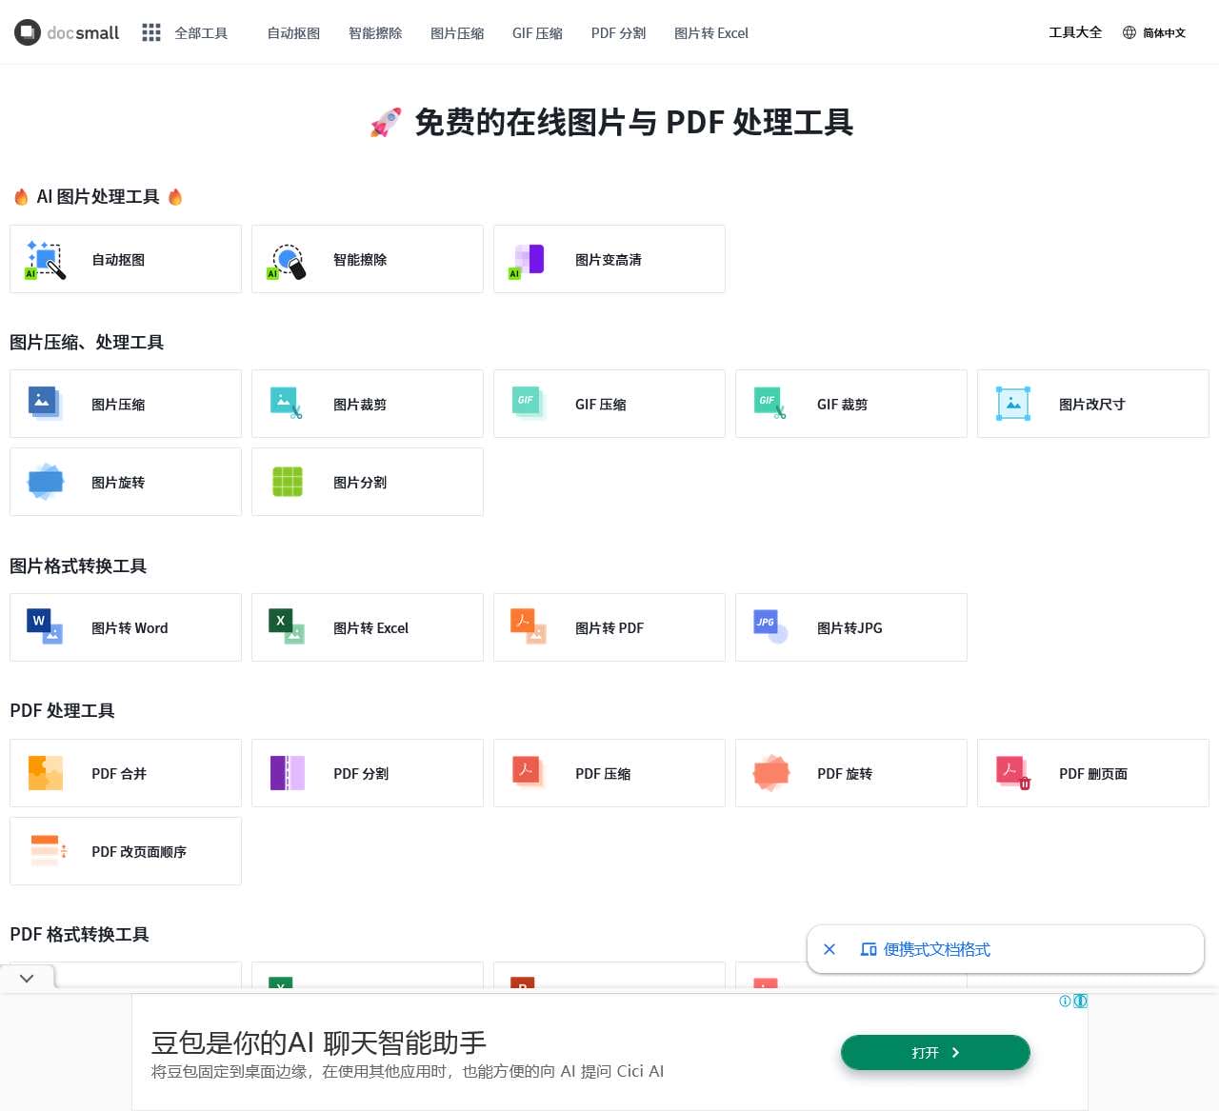Viewport: 1219px width, 1111px height.
Task: Open the 智能擦除 eraser tool icon
Action: pyautogui.click(x=287, y=260)
